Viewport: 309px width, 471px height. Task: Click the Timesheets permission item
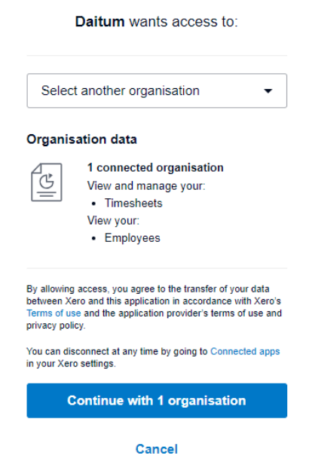pyautogui.click(x=133, y=203)
